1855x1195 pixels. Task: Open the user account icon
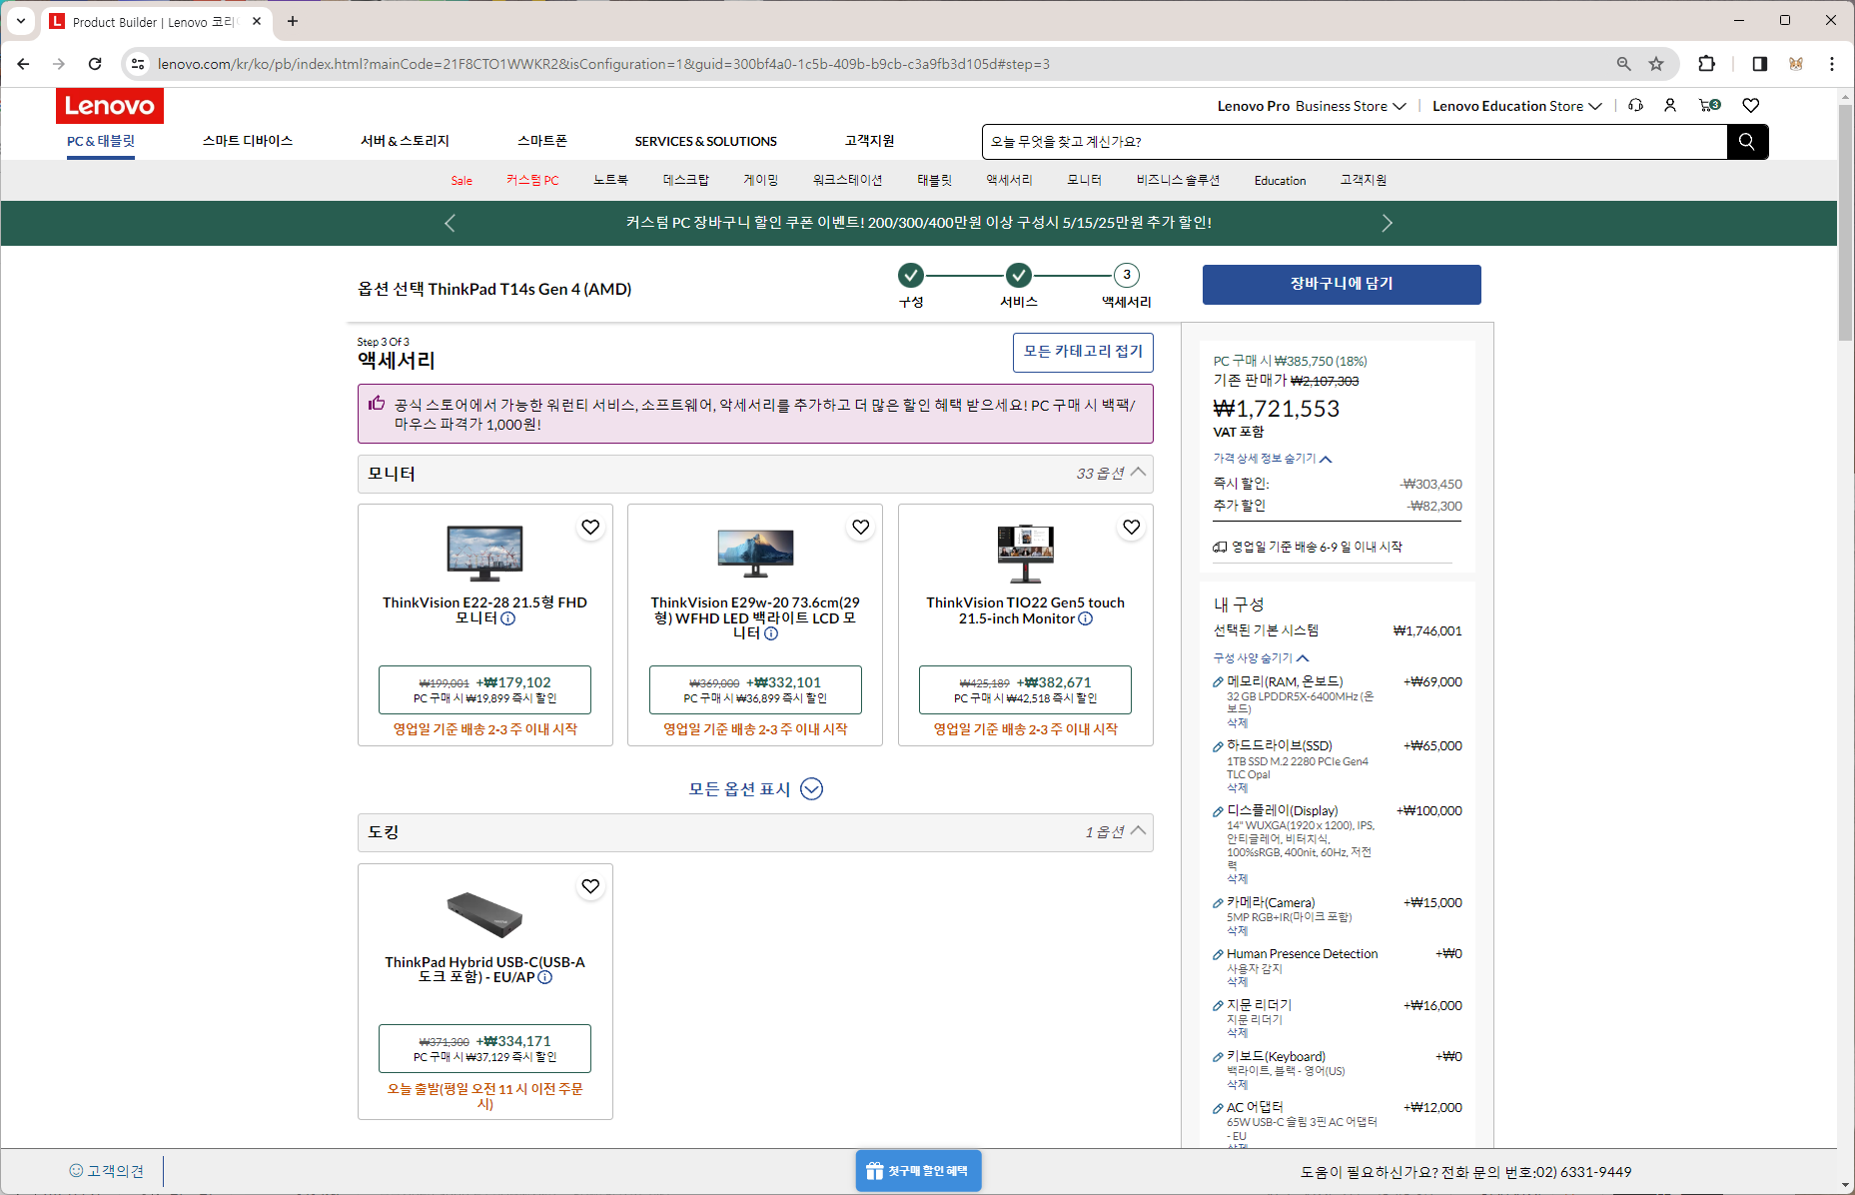pyautogui.click(x=1669, y=106)
